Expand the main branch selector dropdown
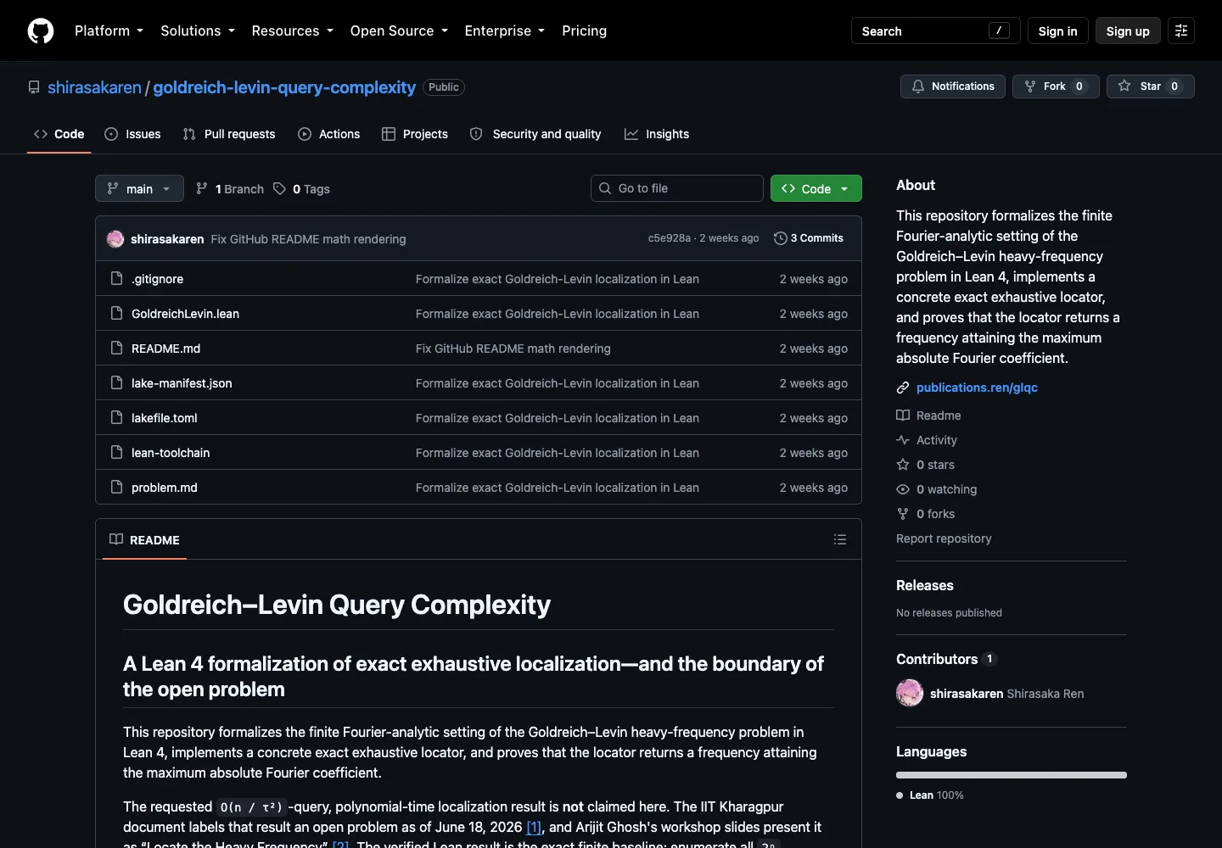This screenshot has height=848, width=1222. (x=139, y=188)
